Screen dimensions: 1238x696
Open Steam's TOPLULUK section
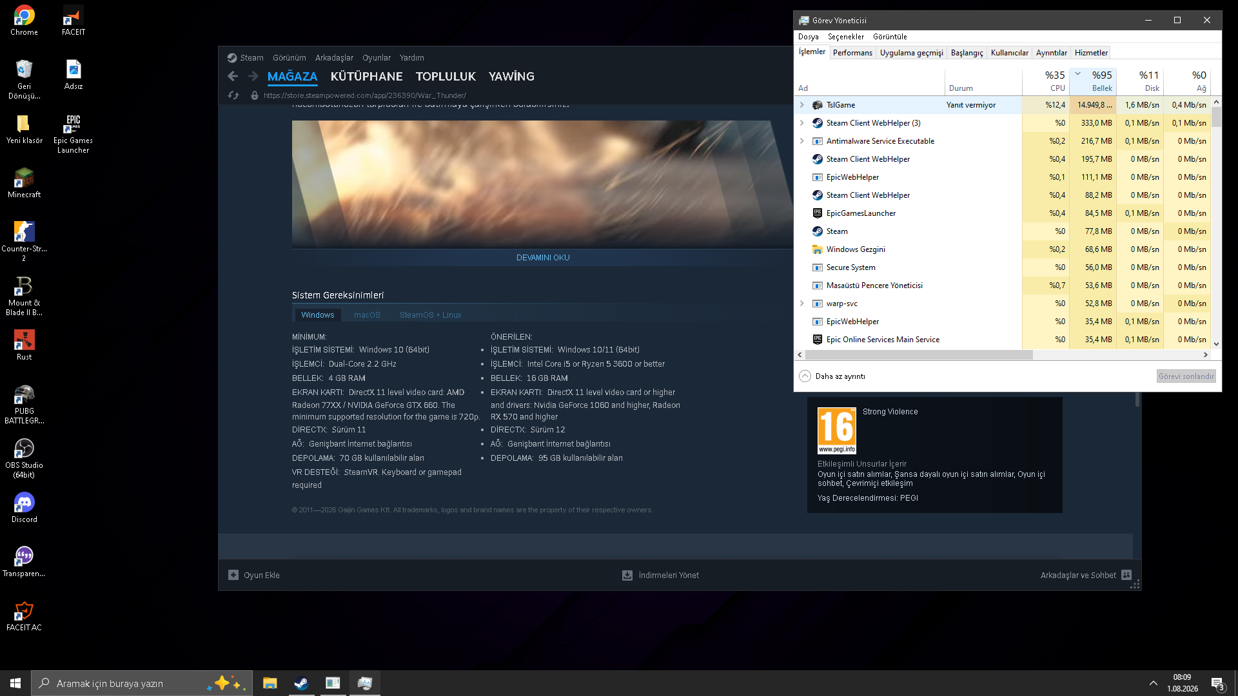point(446,76)
